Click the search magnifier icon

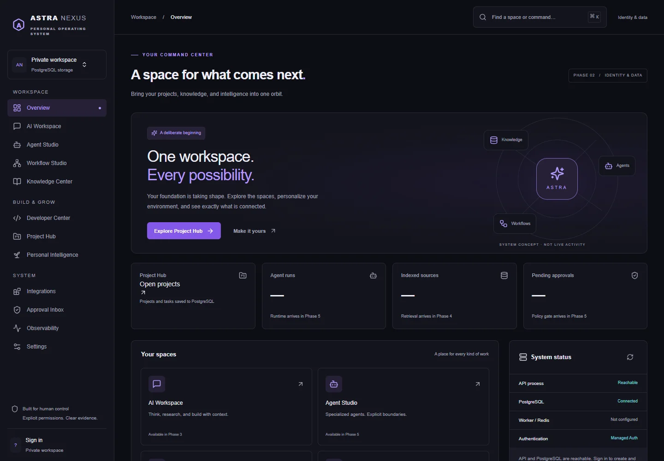point(483,17)
